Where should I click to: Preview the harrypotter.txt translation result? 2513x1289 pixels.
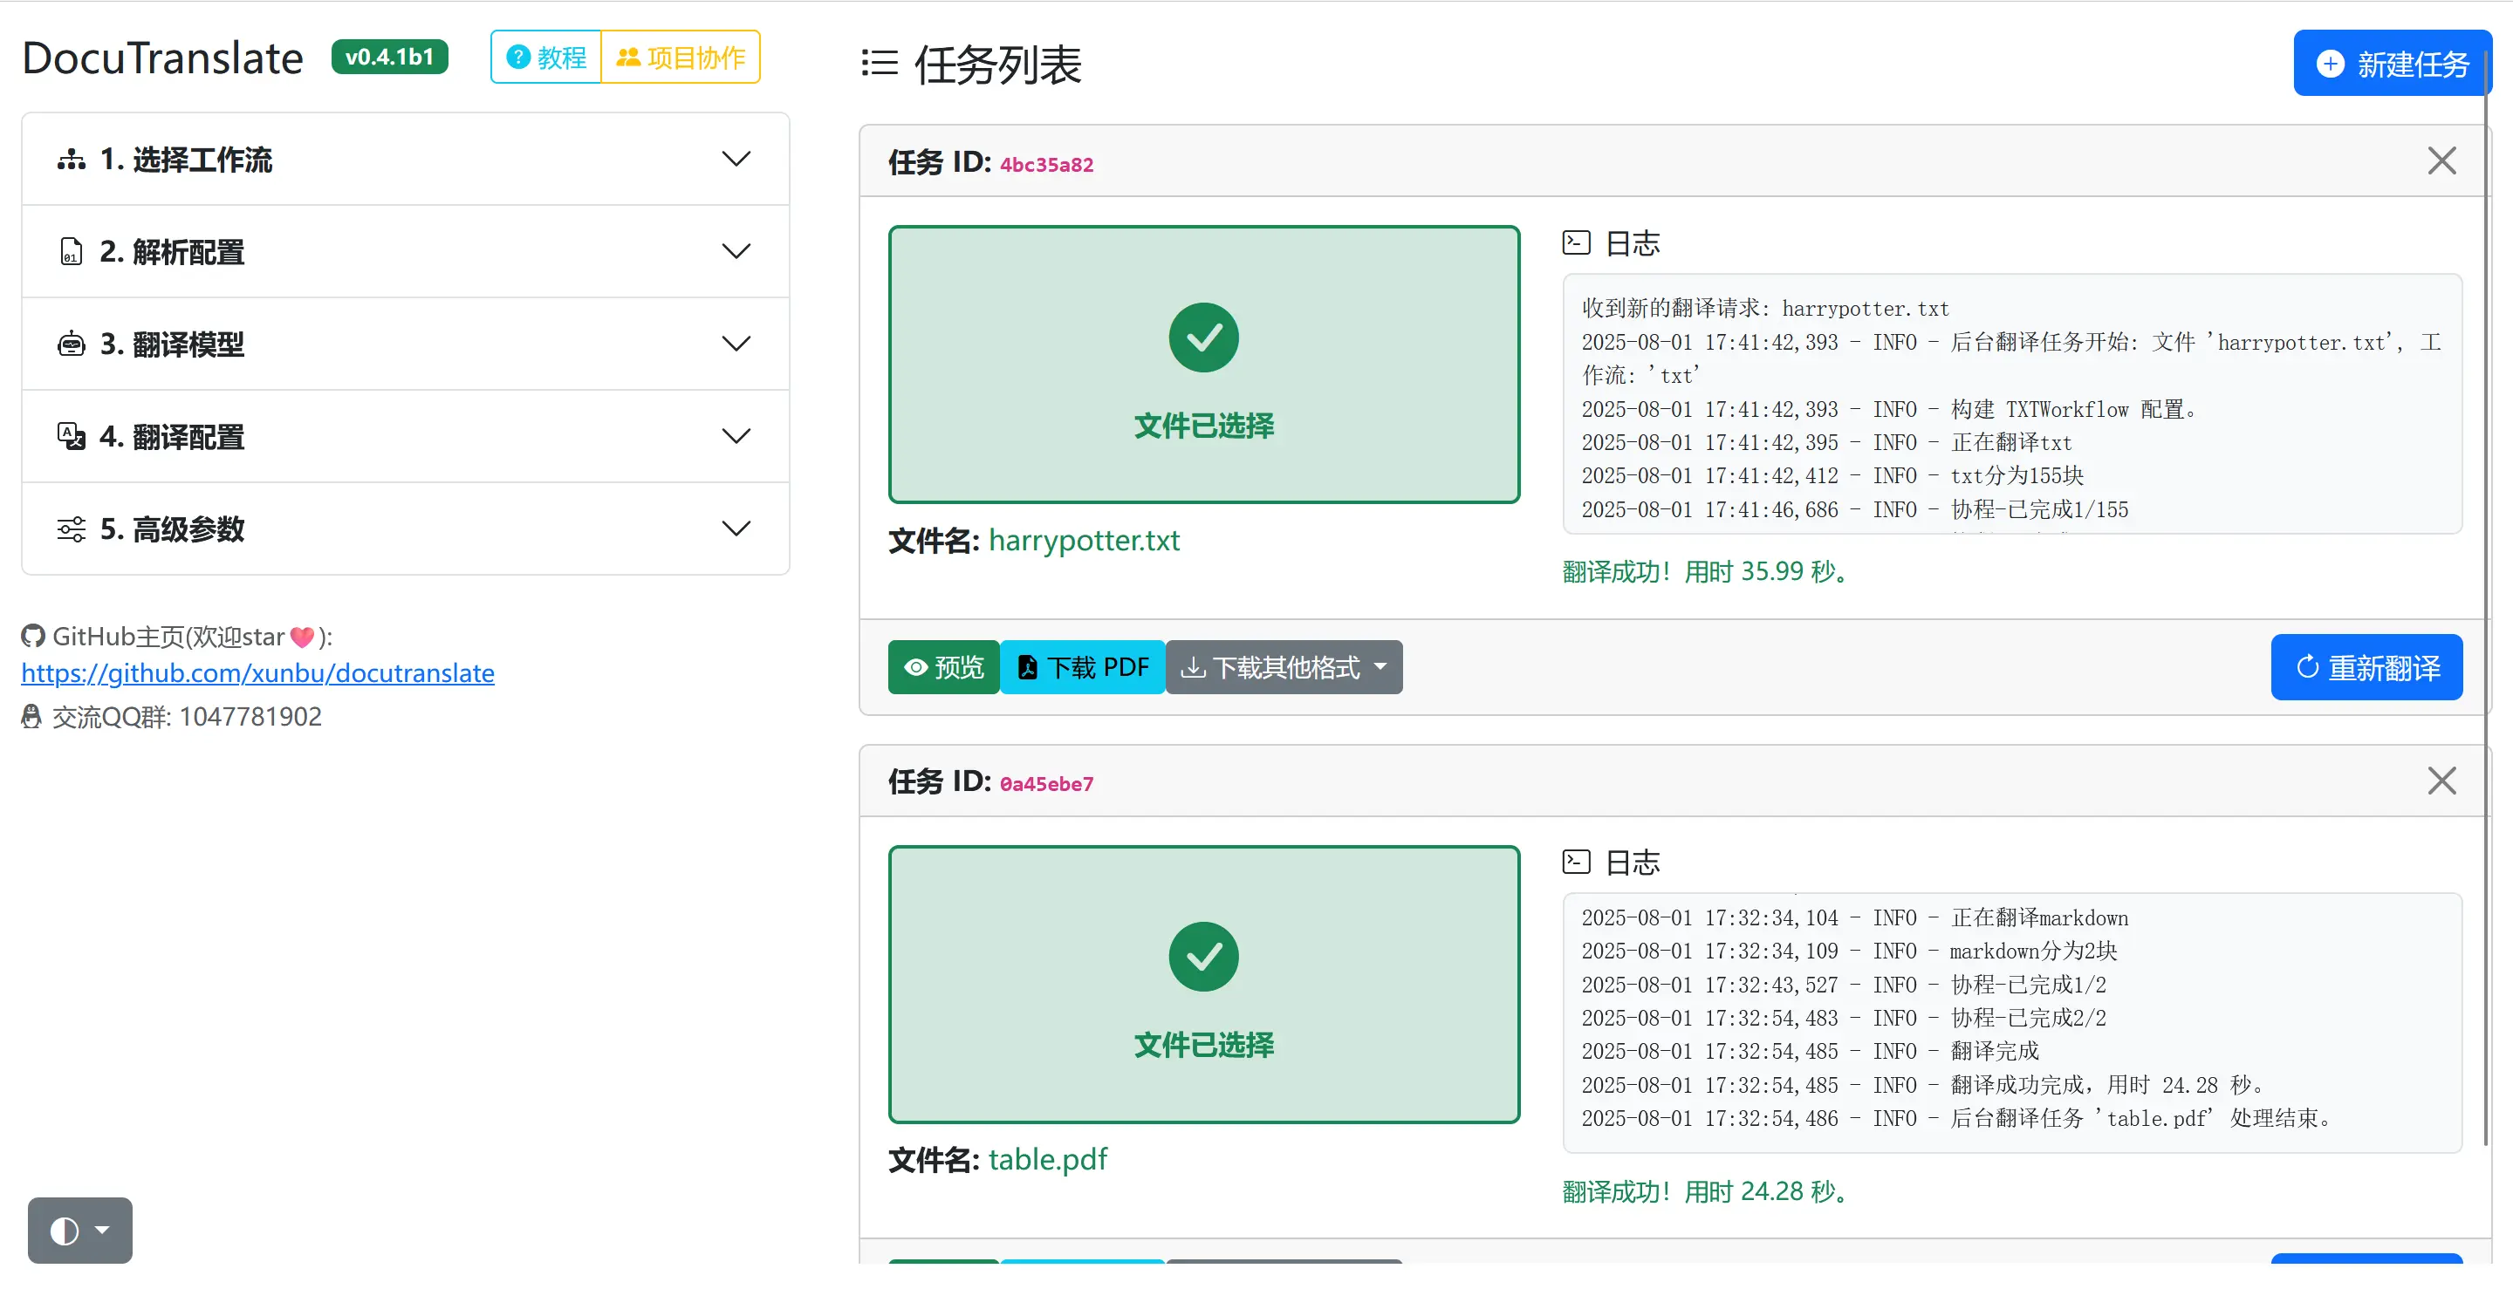(942, 667)
